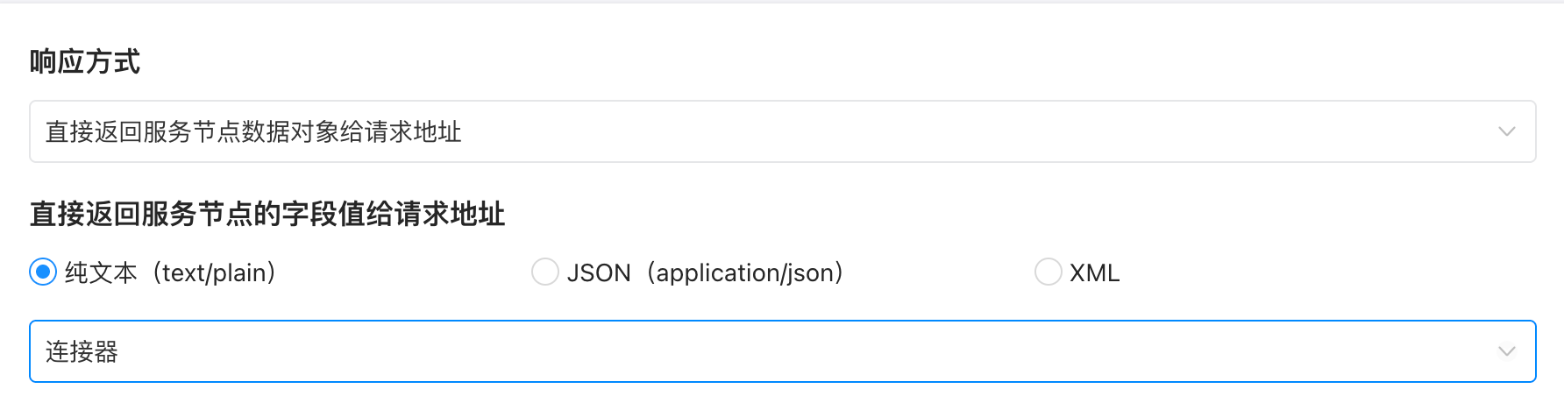Click empty middle area of 响应方式 select box
1564x410 pixels.
pyautogui.click(x=964, y=132)
